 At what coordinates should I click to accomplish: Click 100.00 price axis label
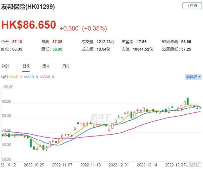click(7, 87)
